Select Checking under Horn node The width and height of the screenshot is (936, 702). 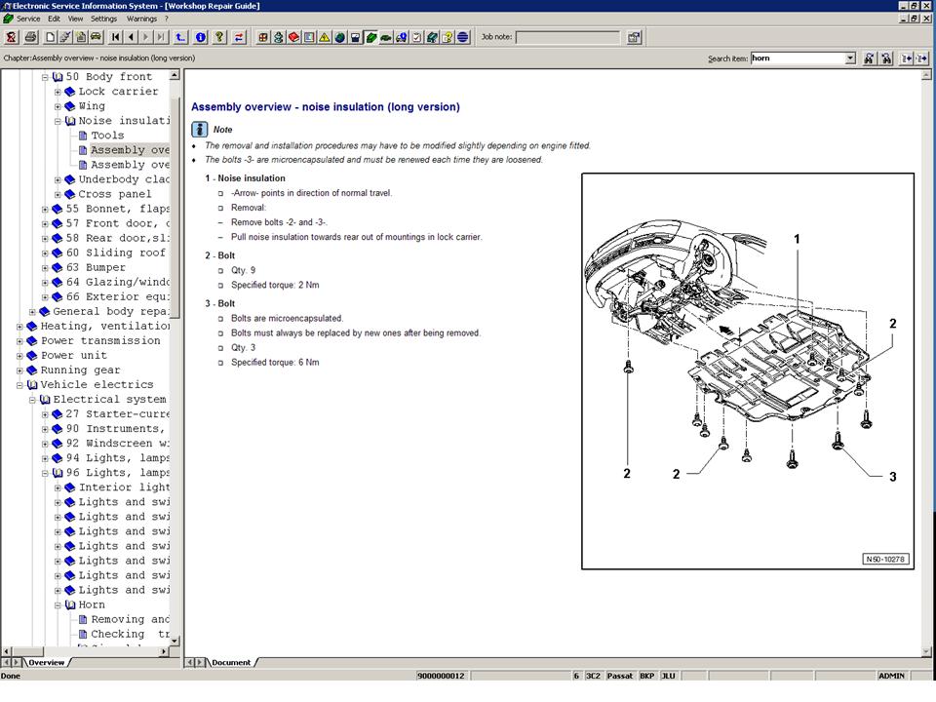(x=130, y=635)
